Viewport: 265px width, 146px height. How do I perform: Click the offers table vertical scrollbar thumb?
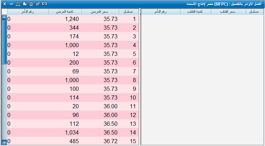pyautogui.click(x=4, y=42)
